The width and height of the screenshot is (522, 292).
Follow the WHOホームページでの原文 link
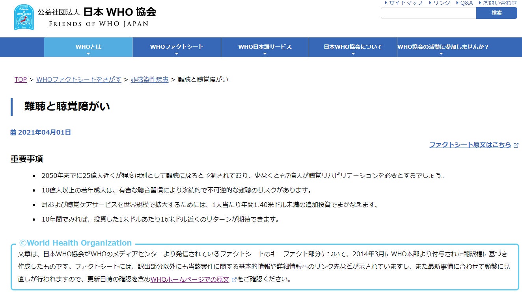tap(190, 279)
